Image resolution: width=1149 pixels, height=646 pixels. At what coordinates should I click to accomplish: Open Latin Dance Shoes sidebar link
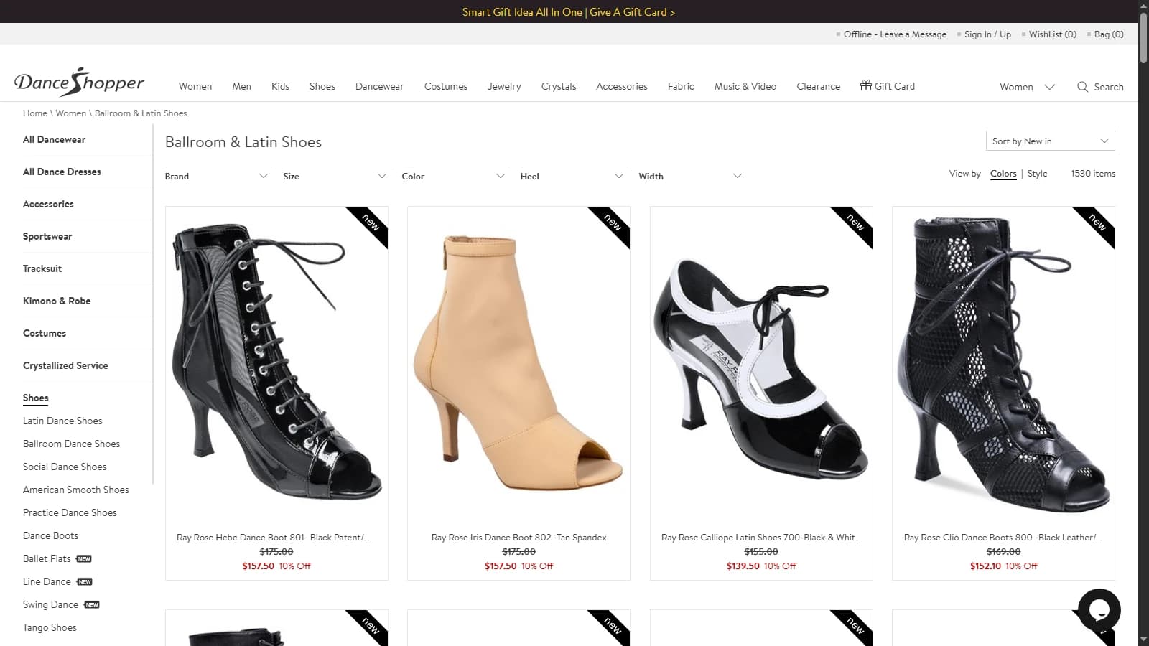tap(62, 421)
